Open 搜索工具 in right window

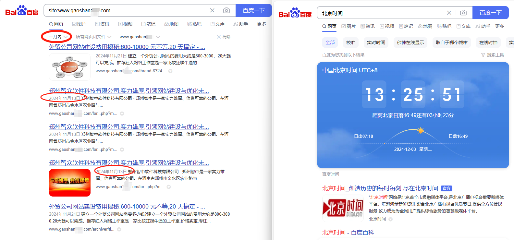pos(493,55)
